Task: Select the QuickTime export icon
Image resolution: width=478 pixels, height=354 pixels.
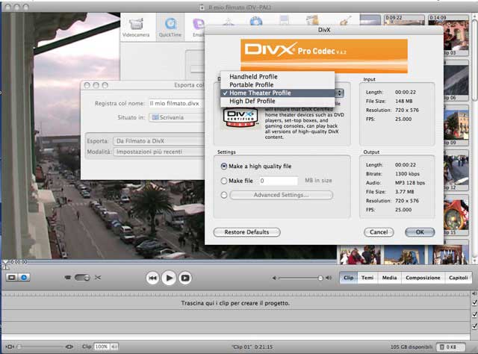Action: pos(170,28)
